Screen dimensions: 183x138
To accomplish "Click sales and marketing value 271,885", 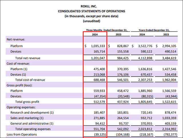I will pyautogui.click(x=99, y=118).
